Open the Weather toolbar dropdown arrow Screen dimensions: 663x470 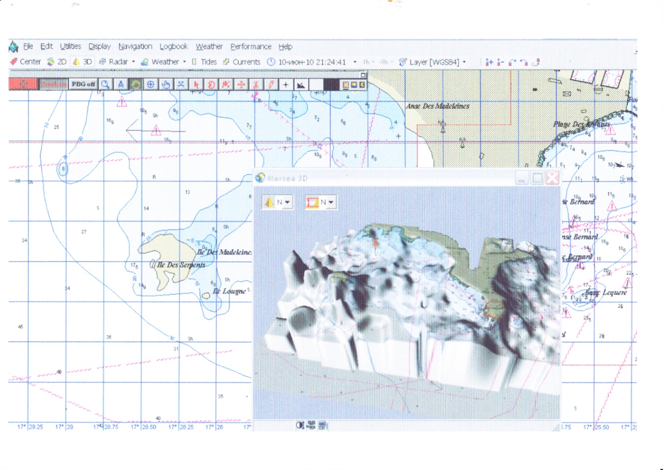pos(185,62)
